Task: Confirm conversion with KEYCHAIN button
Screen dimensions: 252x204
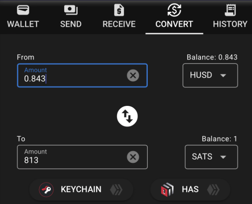Action: (x=81, y=190)
